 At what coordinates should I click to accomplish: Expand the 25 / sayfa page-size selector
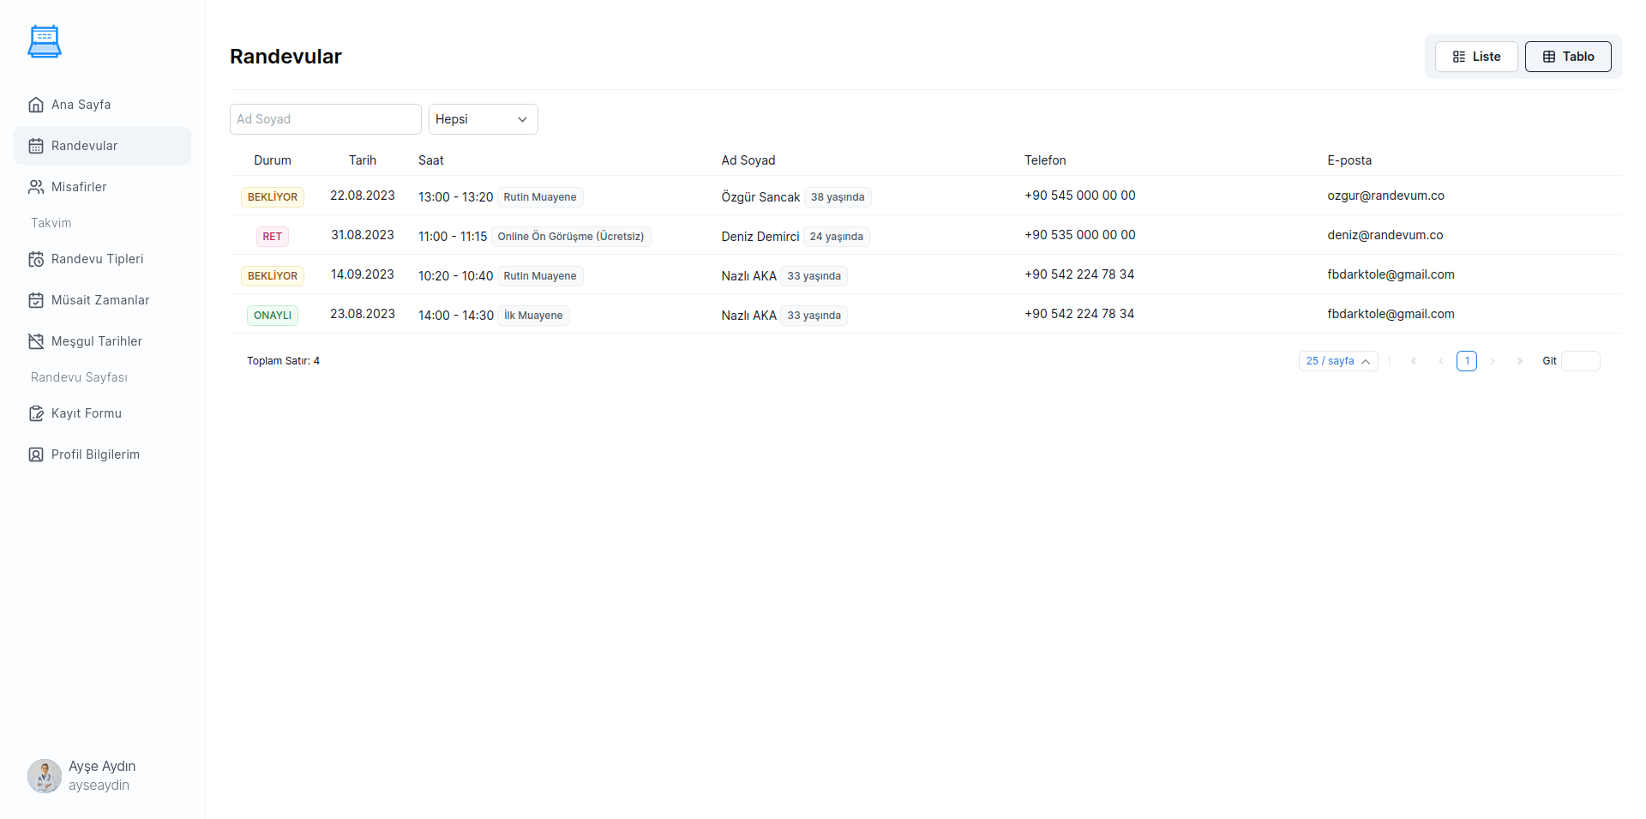(1338, 361)
